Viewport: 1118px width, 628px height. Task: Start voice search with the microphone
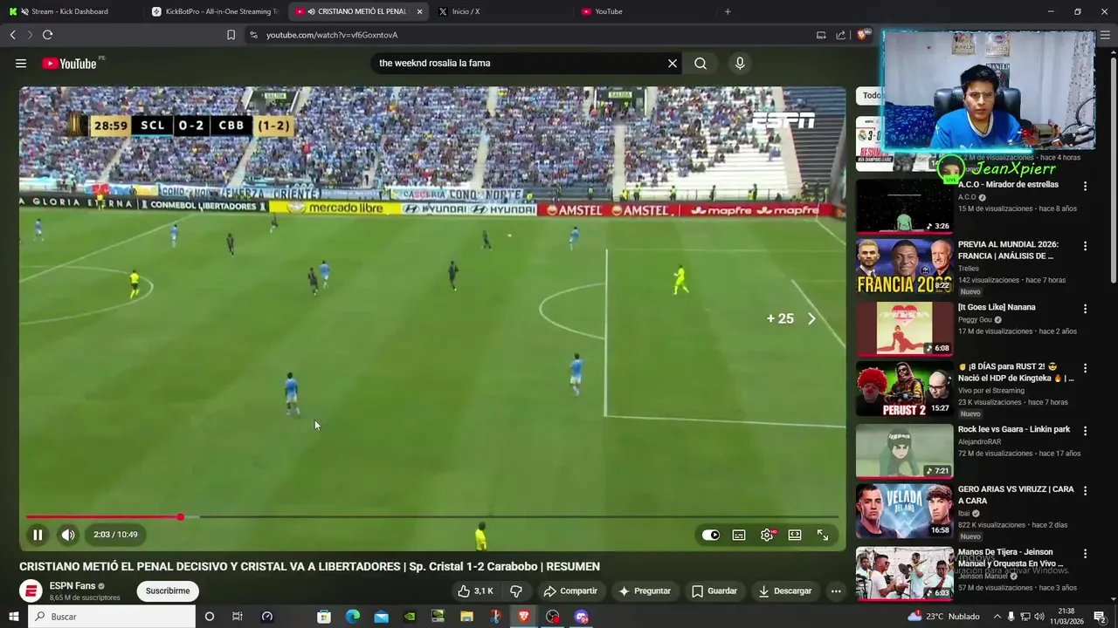[740, 63]
